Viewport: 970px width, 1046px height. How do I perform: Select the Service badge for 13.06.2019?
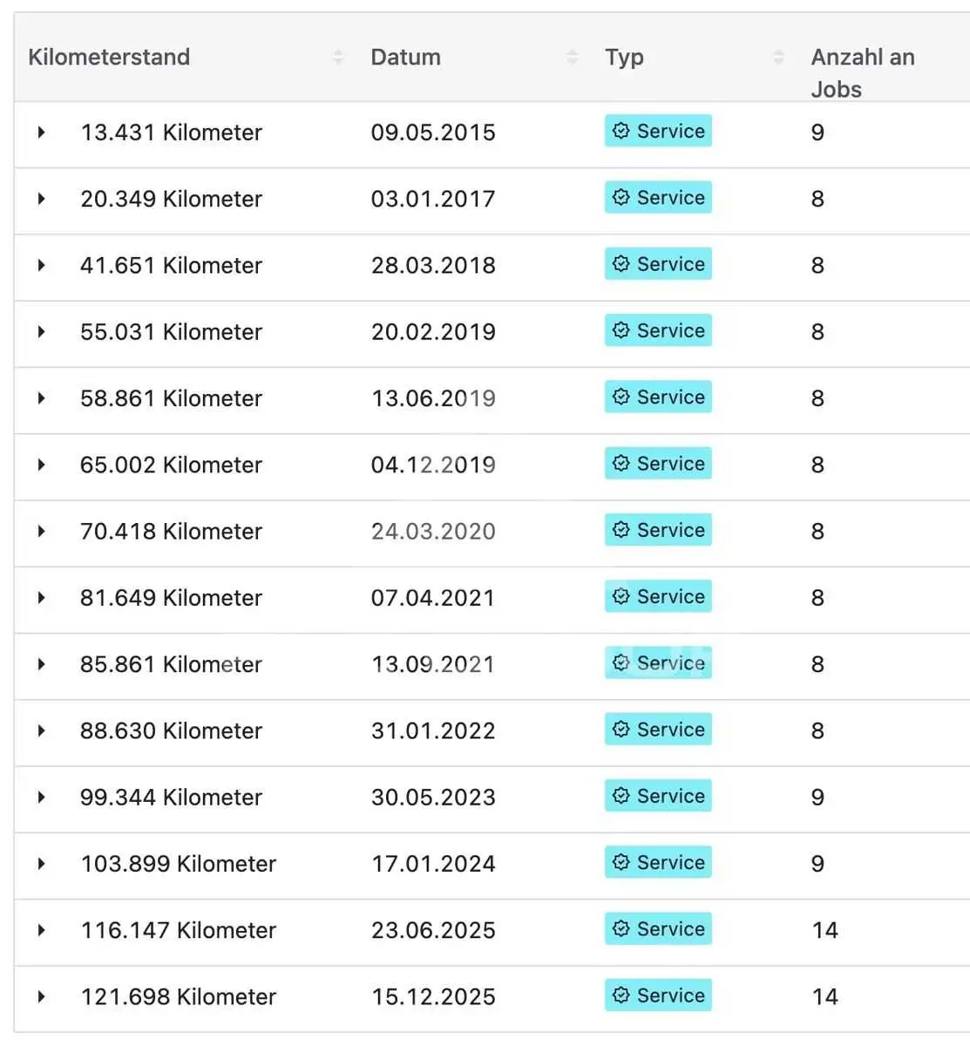click(x=658, y=397)
